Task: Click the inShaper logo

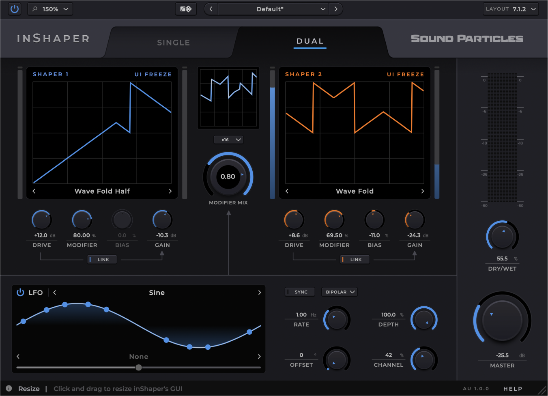Action: (x=53, y=39)
